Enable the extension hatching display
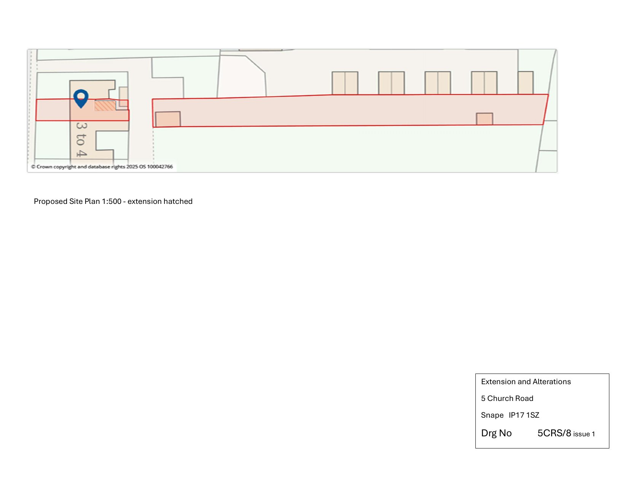628x485 pixels. point(105,105)
